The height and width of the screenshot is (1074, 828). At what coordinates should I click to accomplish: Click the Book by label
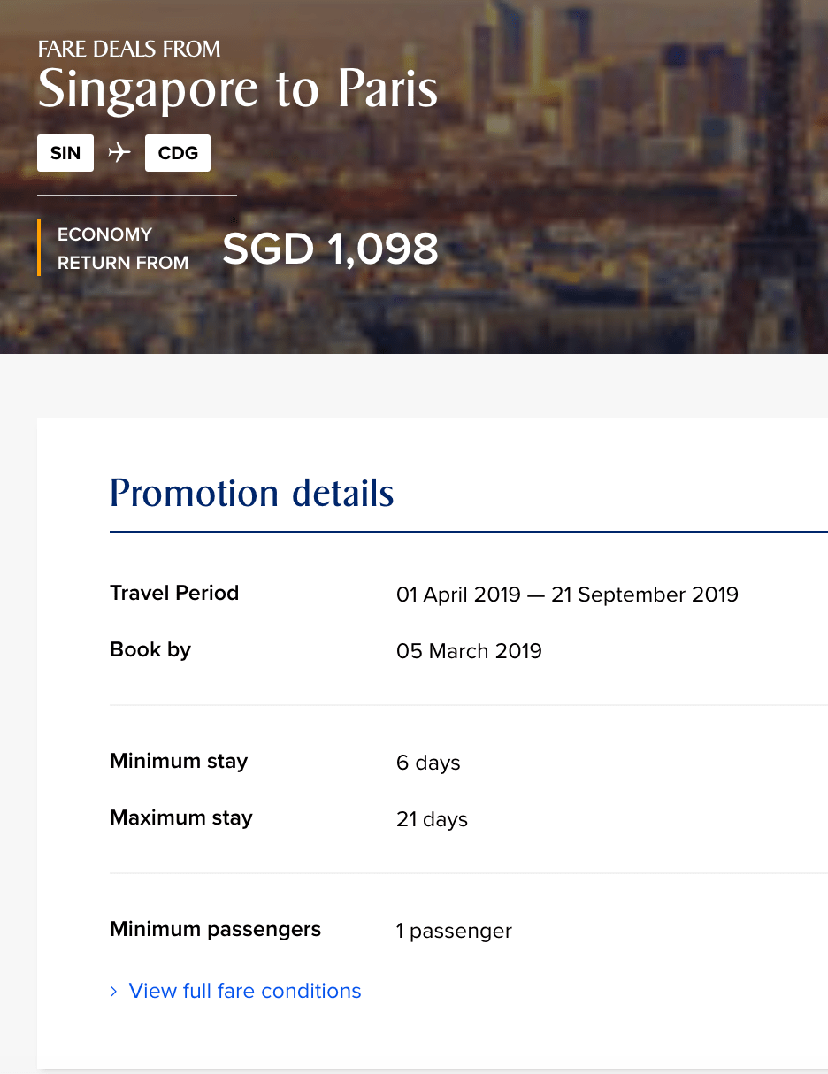coord(150,649)
